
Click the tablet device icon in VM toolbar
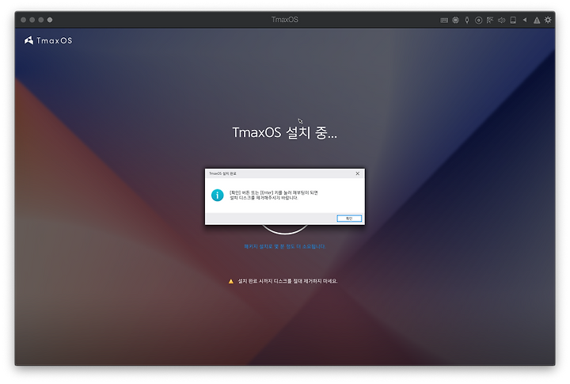pos(513,20)
